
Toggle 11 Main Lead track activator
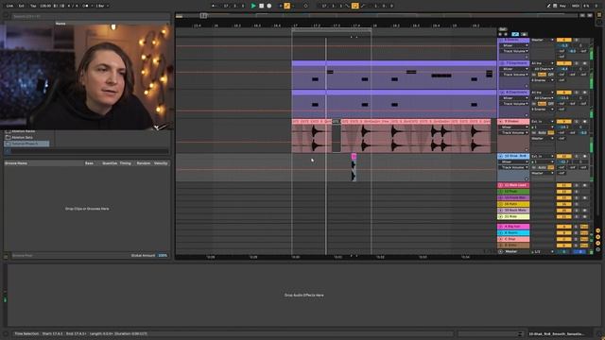563,185
